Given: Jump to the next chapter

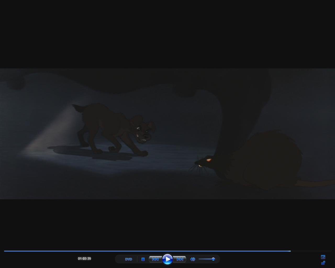Looking at the screenshot, I should coord(180,259).
